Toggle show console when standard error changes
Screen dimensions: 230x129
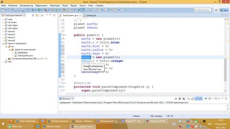(200, 99)
